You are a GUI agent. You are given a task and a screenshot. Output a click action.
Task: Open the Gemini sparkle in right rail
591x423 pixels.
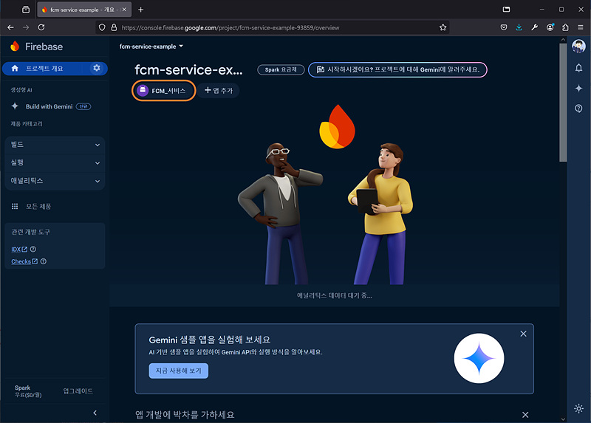click(578, 88)
